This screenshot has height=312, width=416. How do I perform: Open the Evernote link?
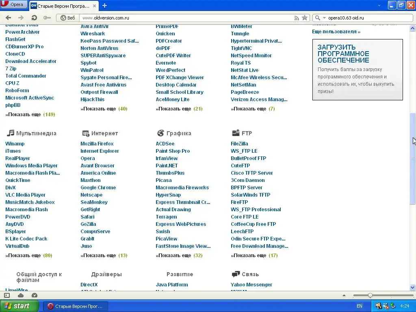coord(166,63)
